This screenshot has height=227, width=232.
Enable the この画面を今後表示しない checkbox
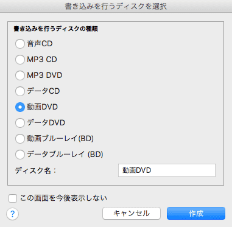tap(13, 198)
